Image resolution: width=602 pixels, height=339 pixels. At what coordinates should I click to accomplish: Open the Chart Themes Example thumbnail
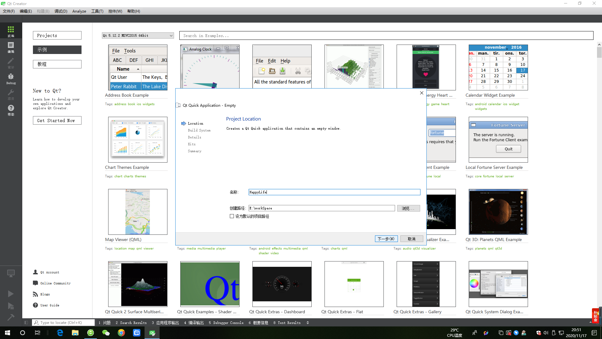coord(138,140)
